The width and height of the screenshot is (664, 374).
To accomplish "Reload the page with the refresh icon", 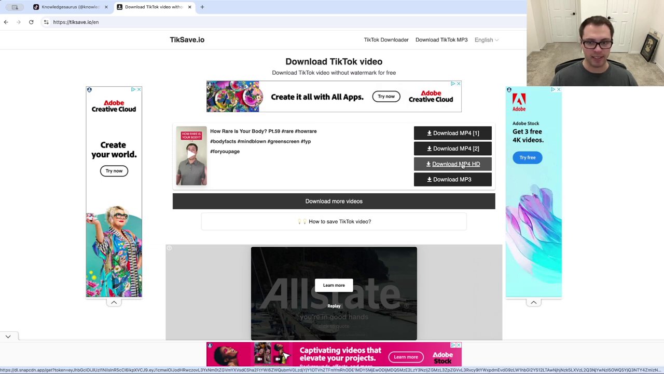I will 31,22.
